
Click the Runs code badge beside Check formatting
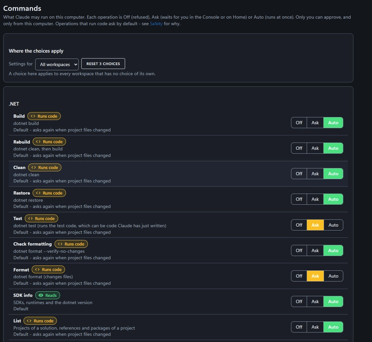click(71, 244)
